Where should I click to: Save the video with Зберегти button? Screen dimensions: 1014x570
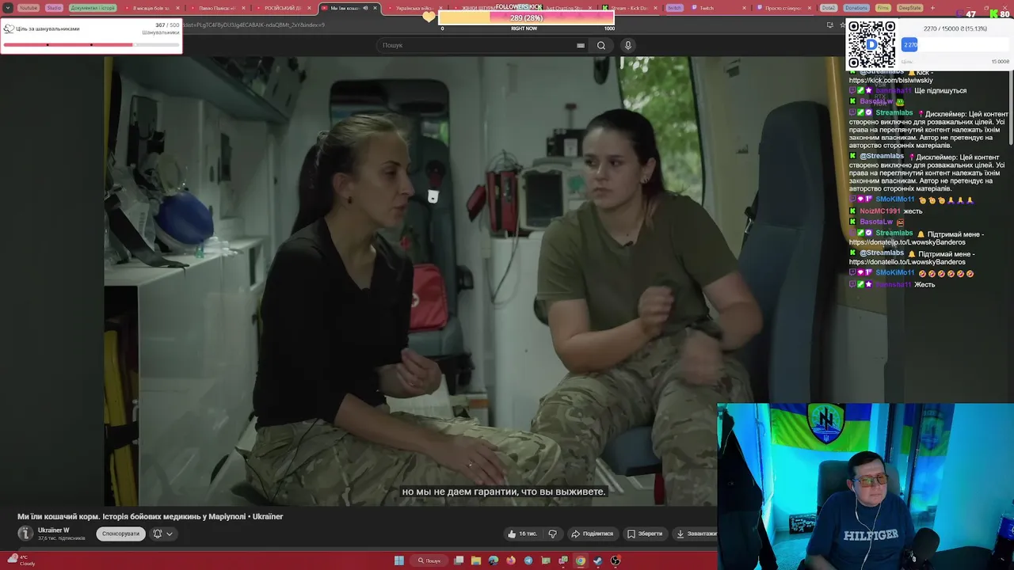[645, 534]
